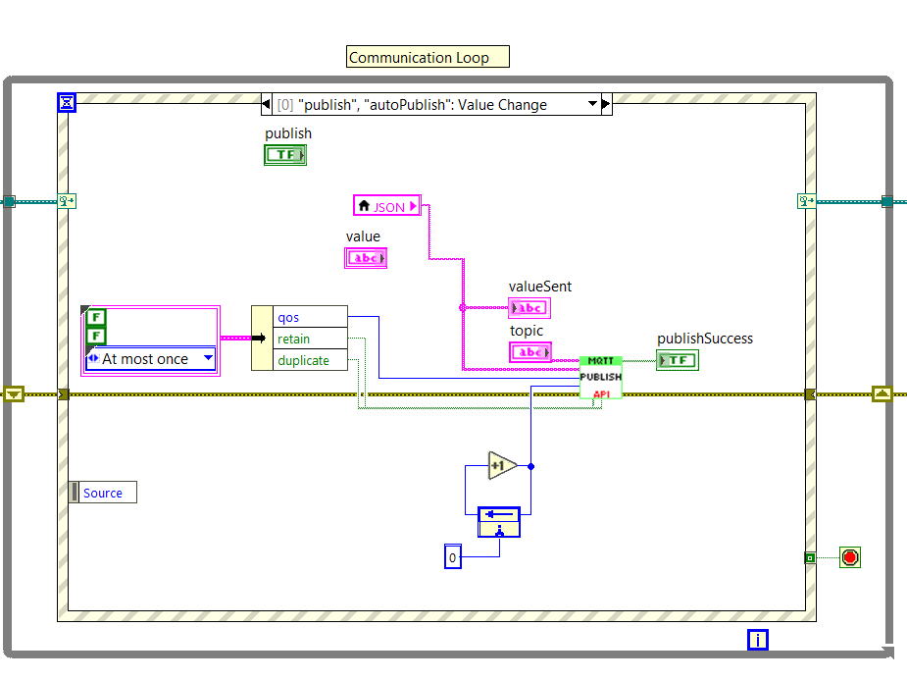The width and height of the screenshot is (907, 680).
Task: Click the valueSent label text
Action: coord(539,287)
